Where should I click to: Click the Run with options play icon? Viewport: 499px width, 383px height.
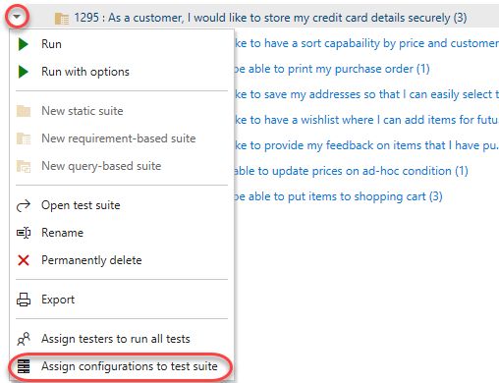(23, 72)
